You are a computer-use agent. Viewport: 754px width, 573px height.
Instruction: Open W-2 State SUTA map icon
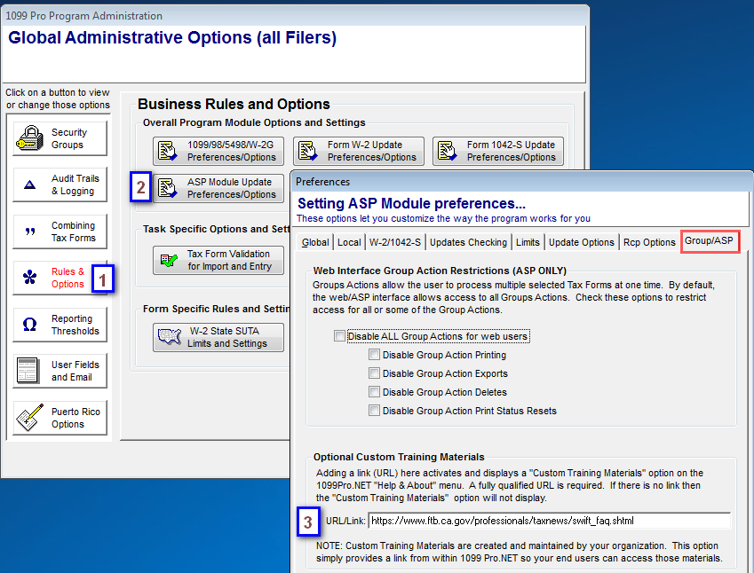tap(168, 337)
